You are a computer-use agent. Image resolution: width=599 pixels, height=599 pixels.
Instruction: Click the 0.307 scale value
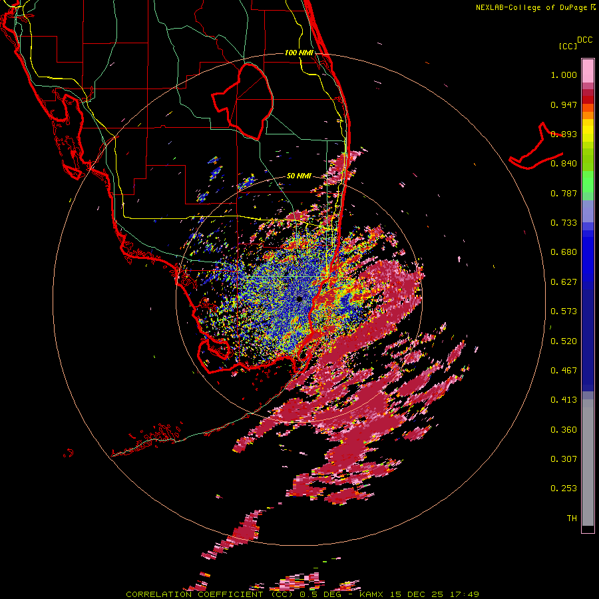564,459
